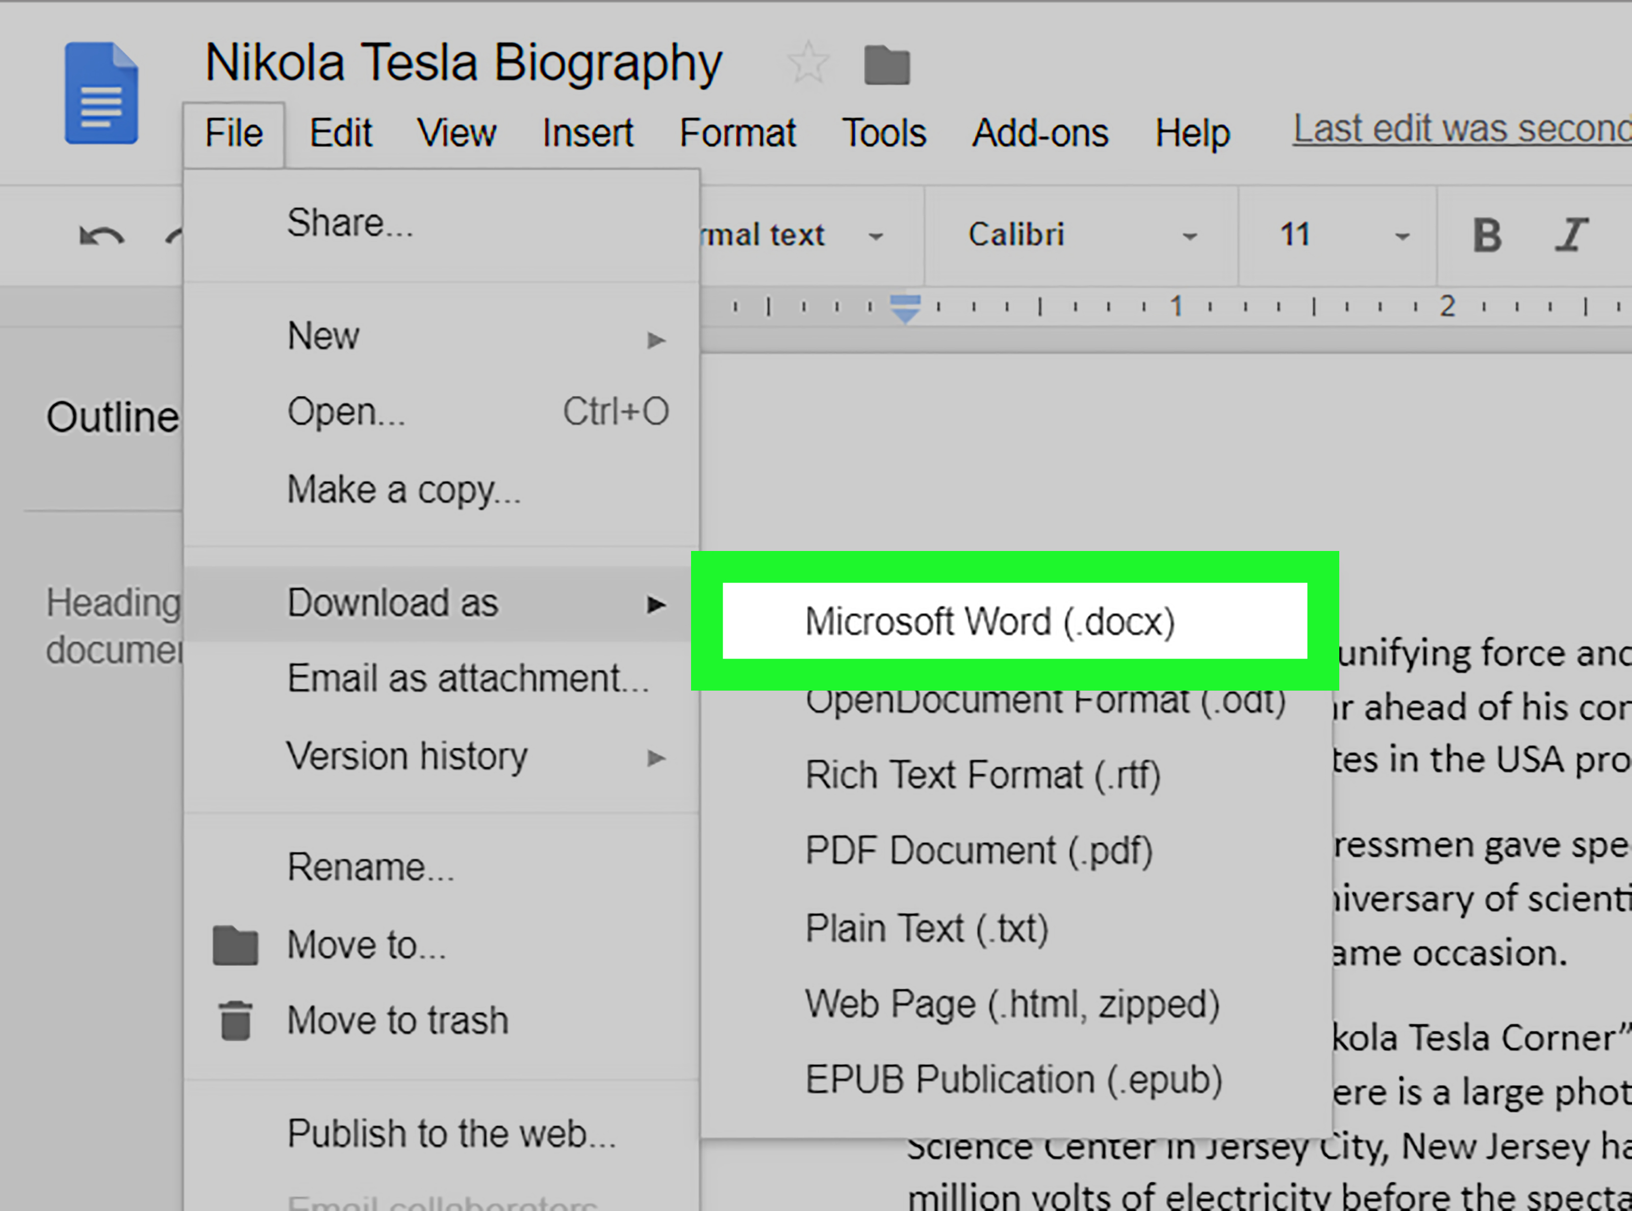
Task: Select Publish to the web...
Action: pos(442,1134)
